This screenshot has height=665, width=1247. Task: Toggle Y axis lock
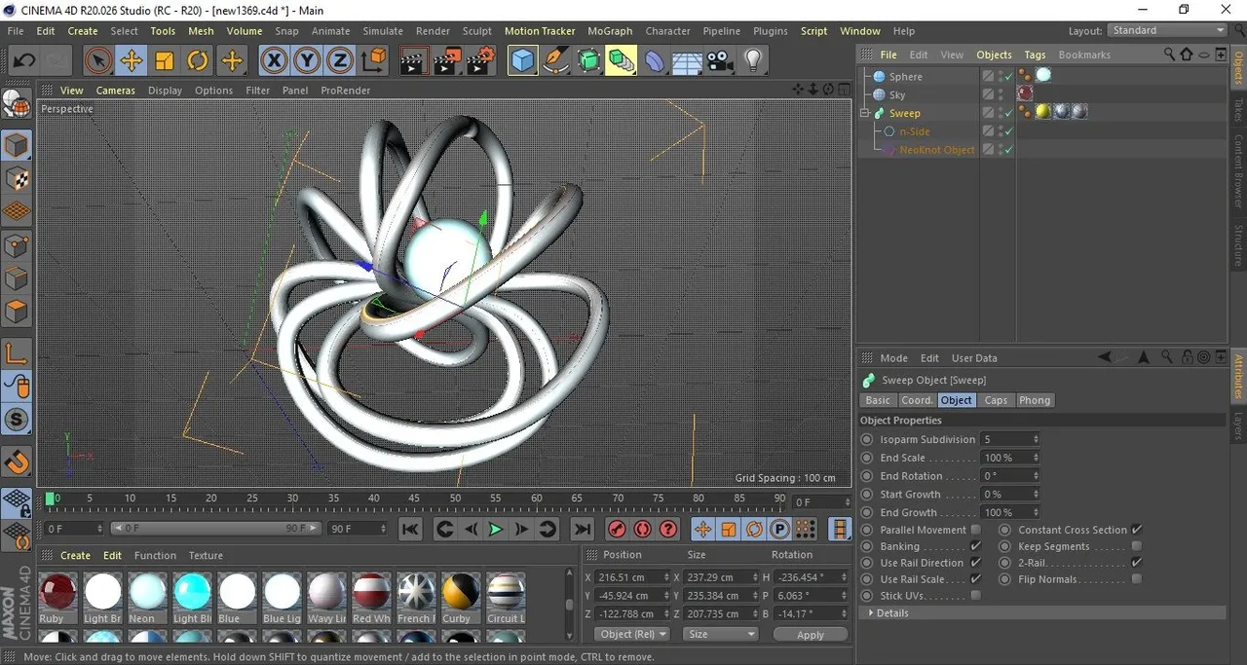307,61
